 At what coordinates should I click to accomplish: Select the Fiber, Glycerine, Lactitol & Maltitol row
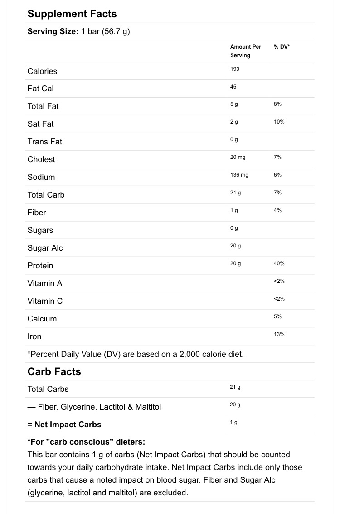click(94, 407)
